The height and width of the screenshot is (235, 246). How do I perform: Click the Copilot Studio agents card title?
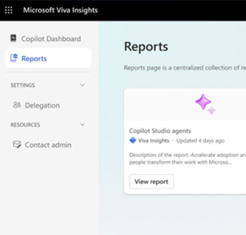tap(160, 131)
